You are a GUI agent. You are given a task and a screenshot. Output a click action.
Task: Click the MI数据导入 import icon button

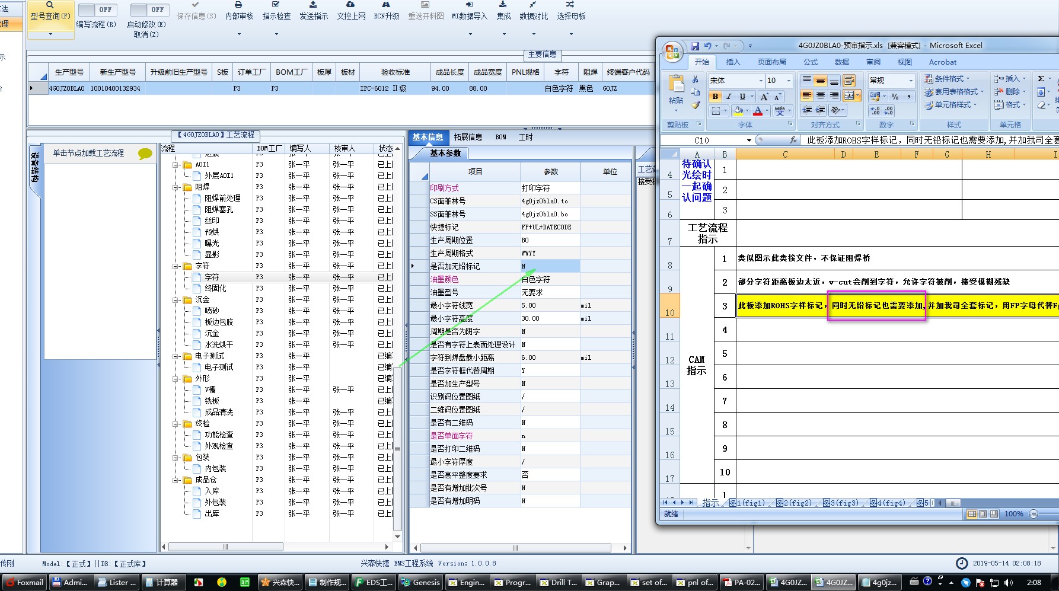click(x=469, y=11)
